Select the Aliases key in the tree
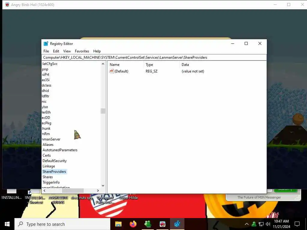 tap(48, 145)
